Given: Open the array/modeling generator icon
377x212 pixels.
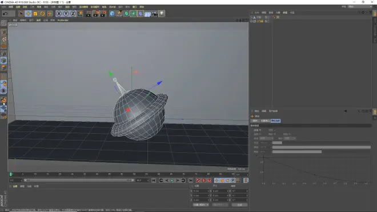Looking at the screenshot, I should coord(134,14).
